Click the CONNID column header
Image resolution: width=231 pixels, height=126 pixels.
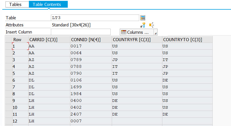(x=91, y=40)
